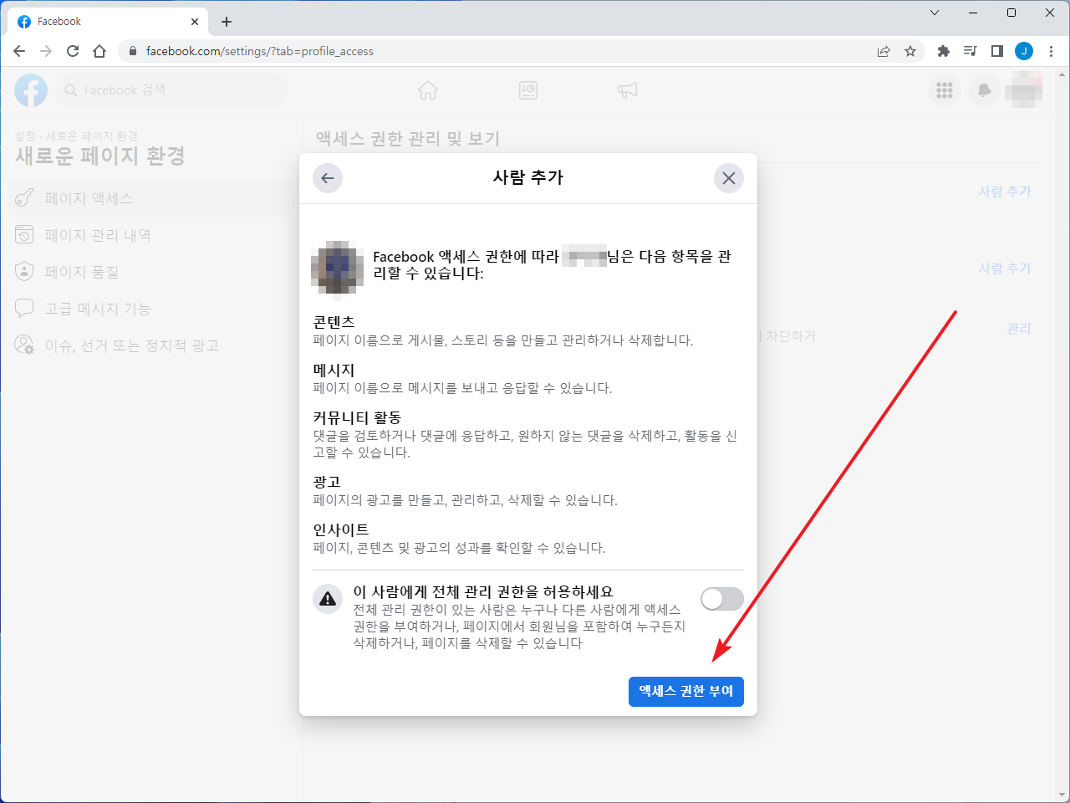Click the 관리 link
Image resolution: width=1070 pixels, height=803 pixels.
tap(1019, 329)
